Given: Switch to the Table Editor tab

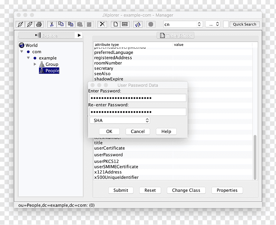Looking at the screenshot, I should pyautogui.click(x=175, y=35).
